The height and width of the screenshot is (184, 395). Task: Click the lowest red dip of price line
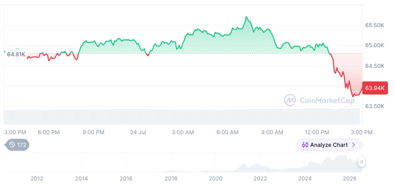tap(353, 96)
